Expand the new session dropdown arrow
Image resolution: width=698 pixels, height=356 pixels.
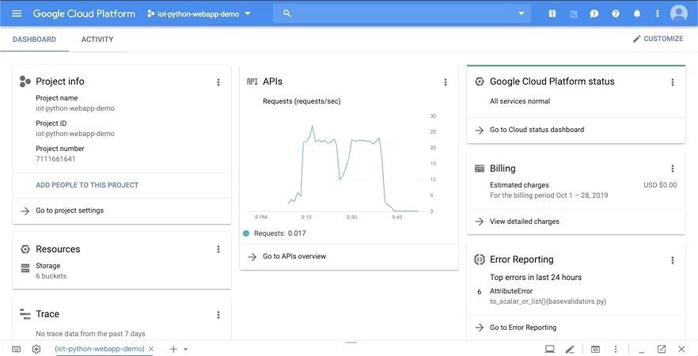[x=186, y=350]
